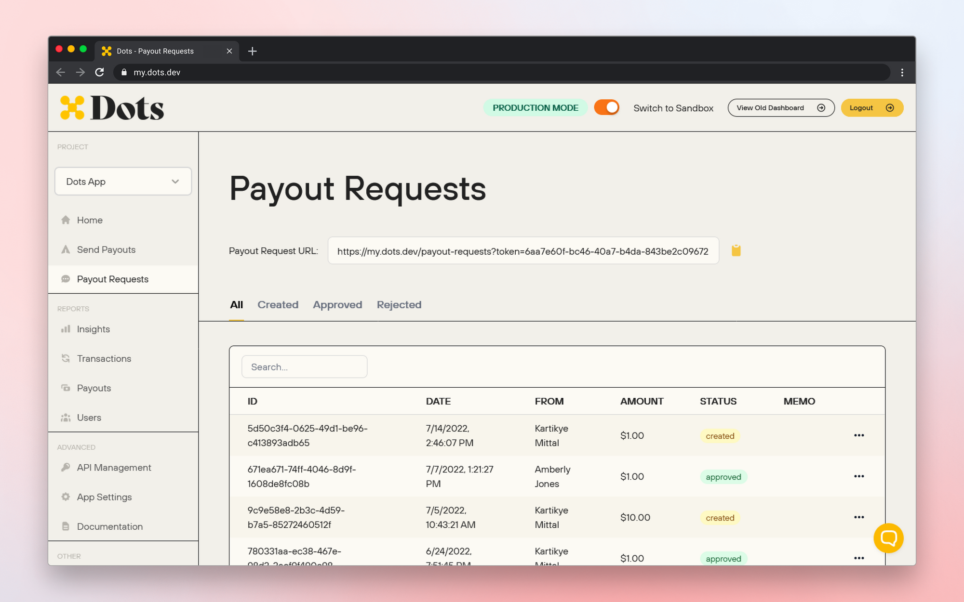The width and height of the screenshot is (964, 602).
Task: Switch to the Approved tab
Action: pos(337,304)
